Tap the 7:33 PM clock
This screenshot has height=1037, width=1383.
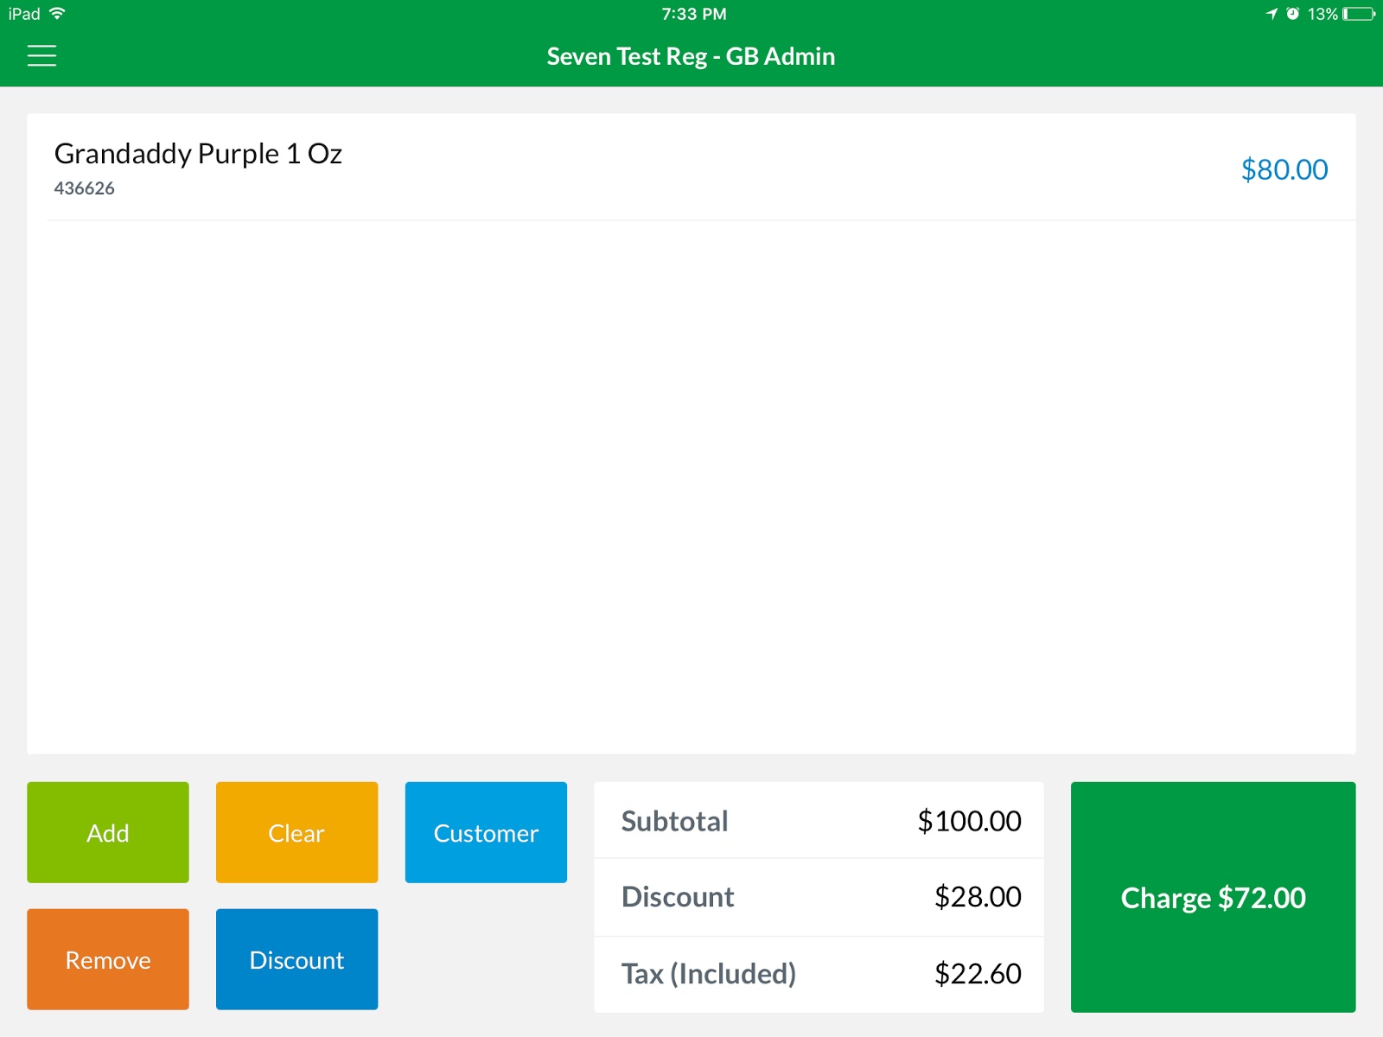(x=694, y=14)
